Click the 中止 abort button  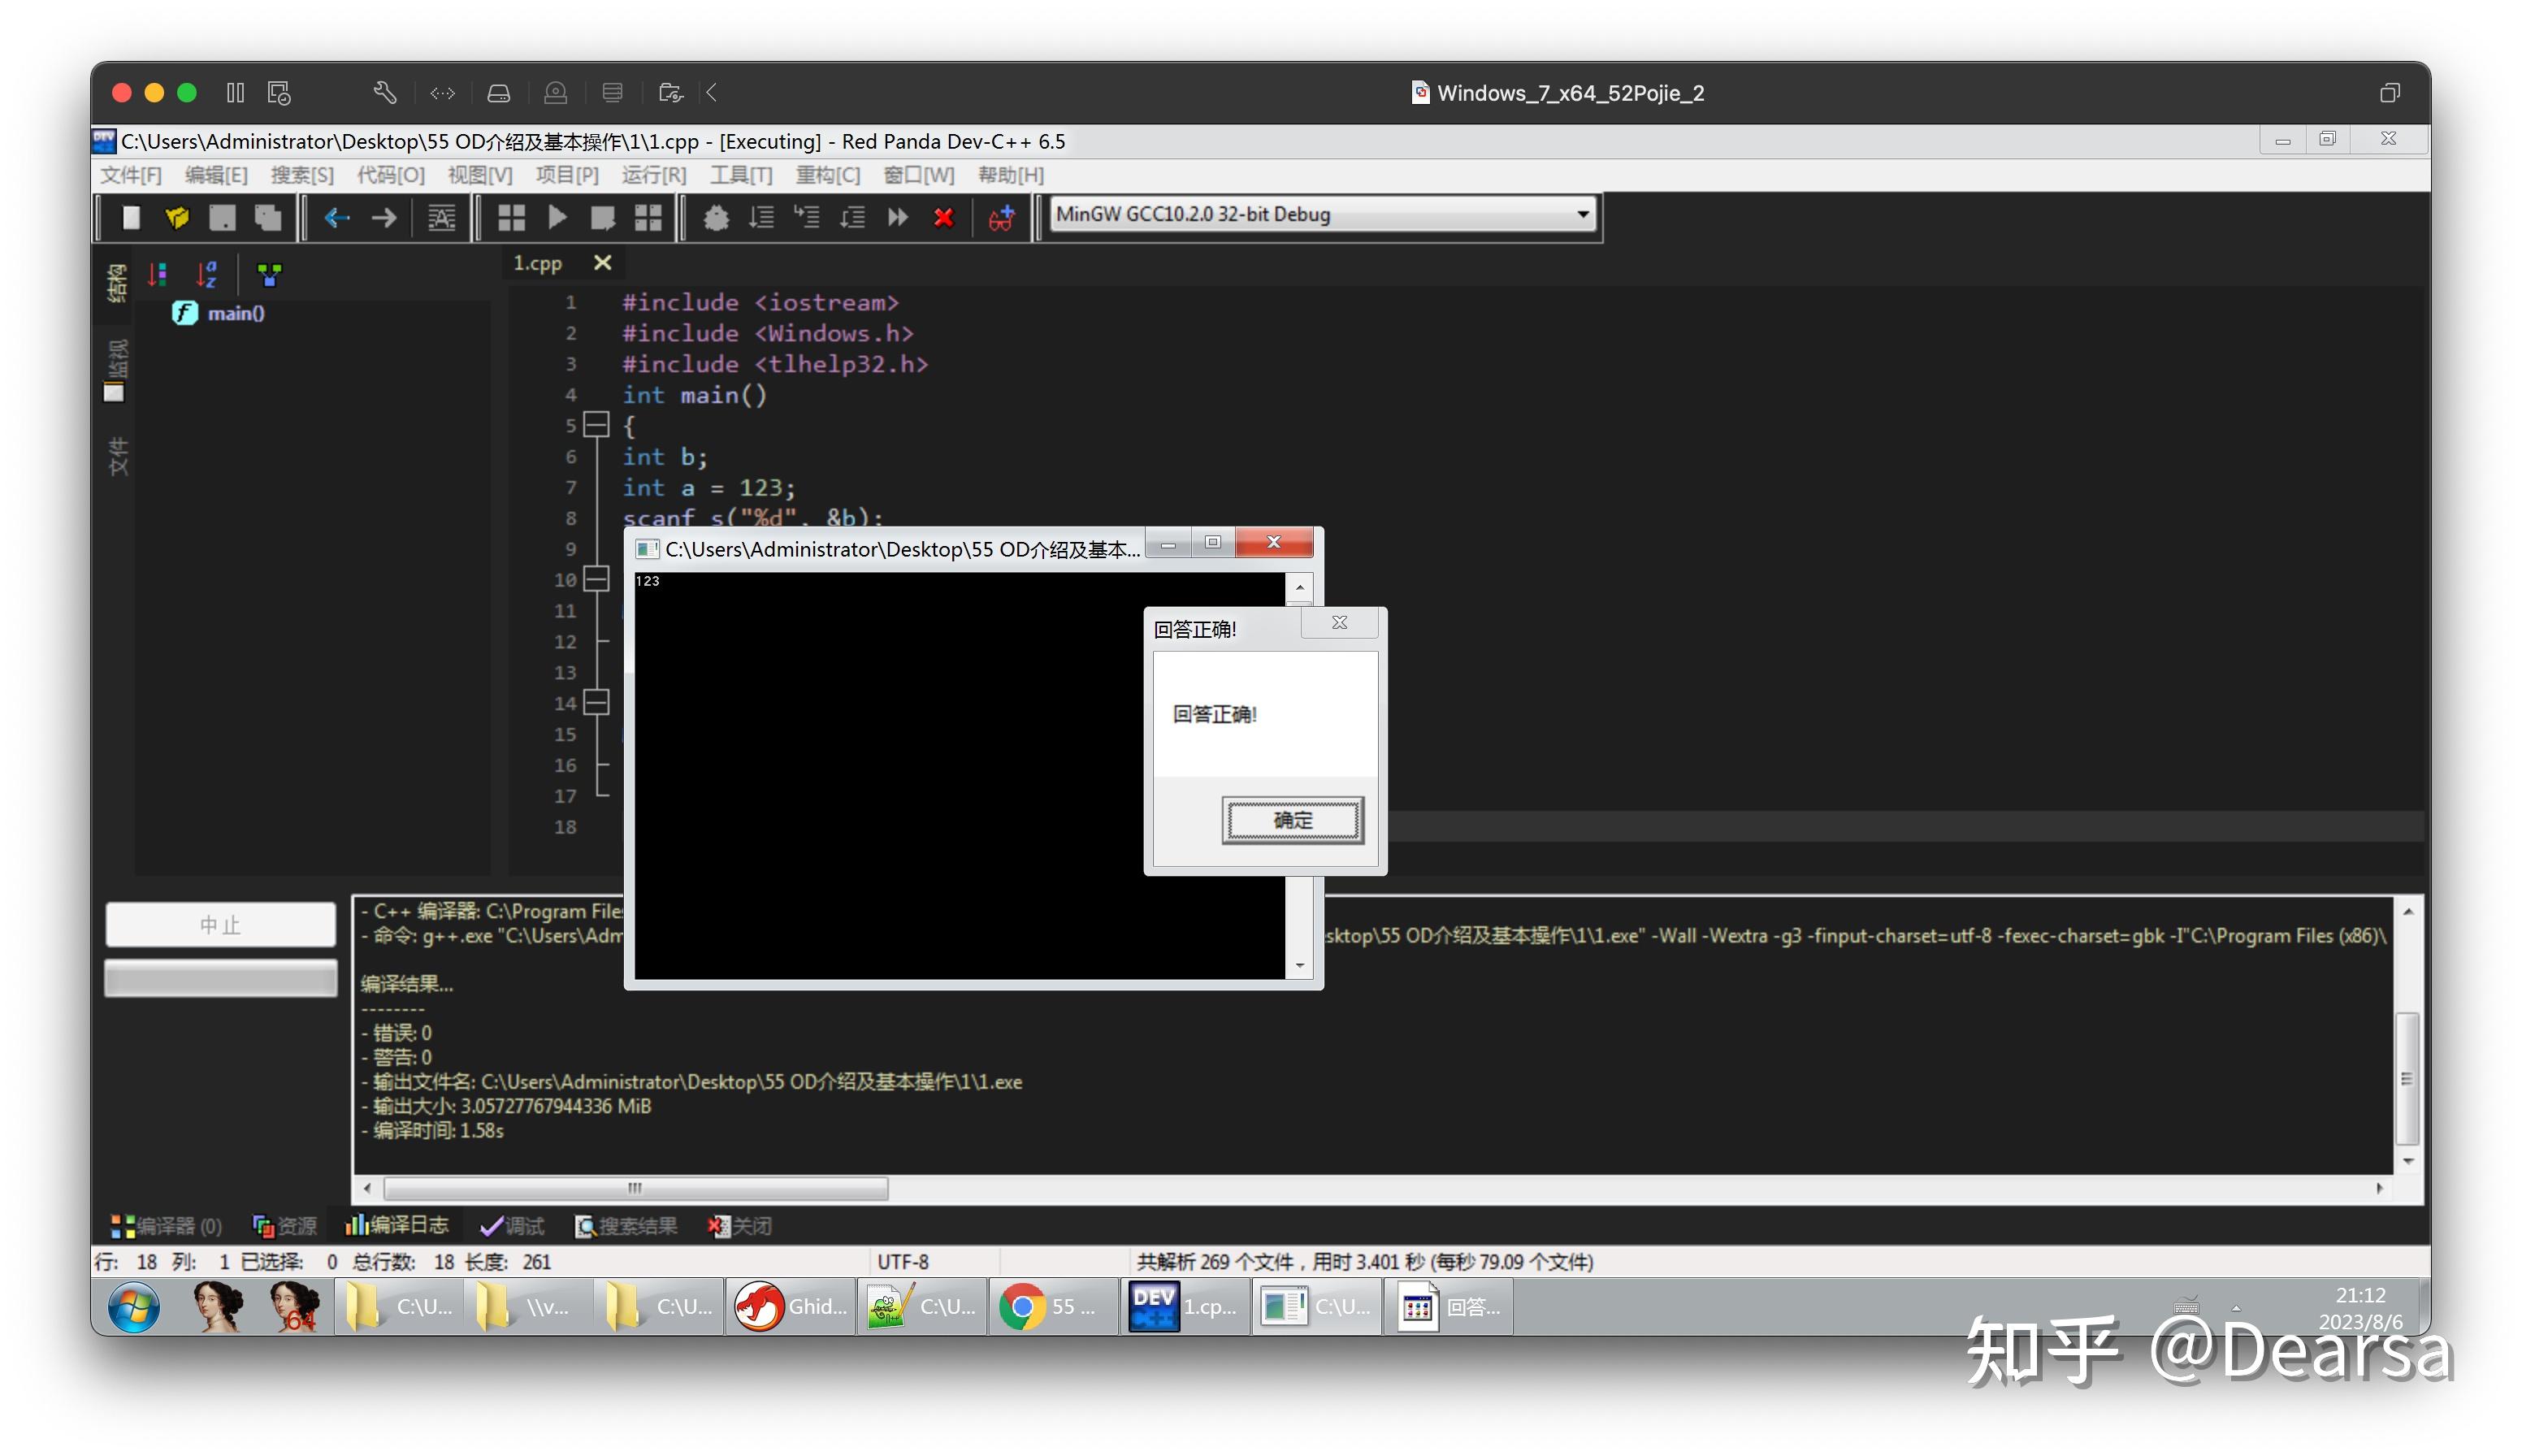coord(220,924)
